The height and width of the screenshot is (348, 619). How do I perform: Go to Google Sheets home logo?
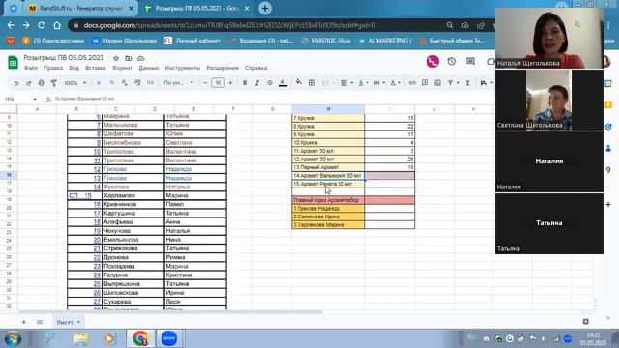(13, 62)
